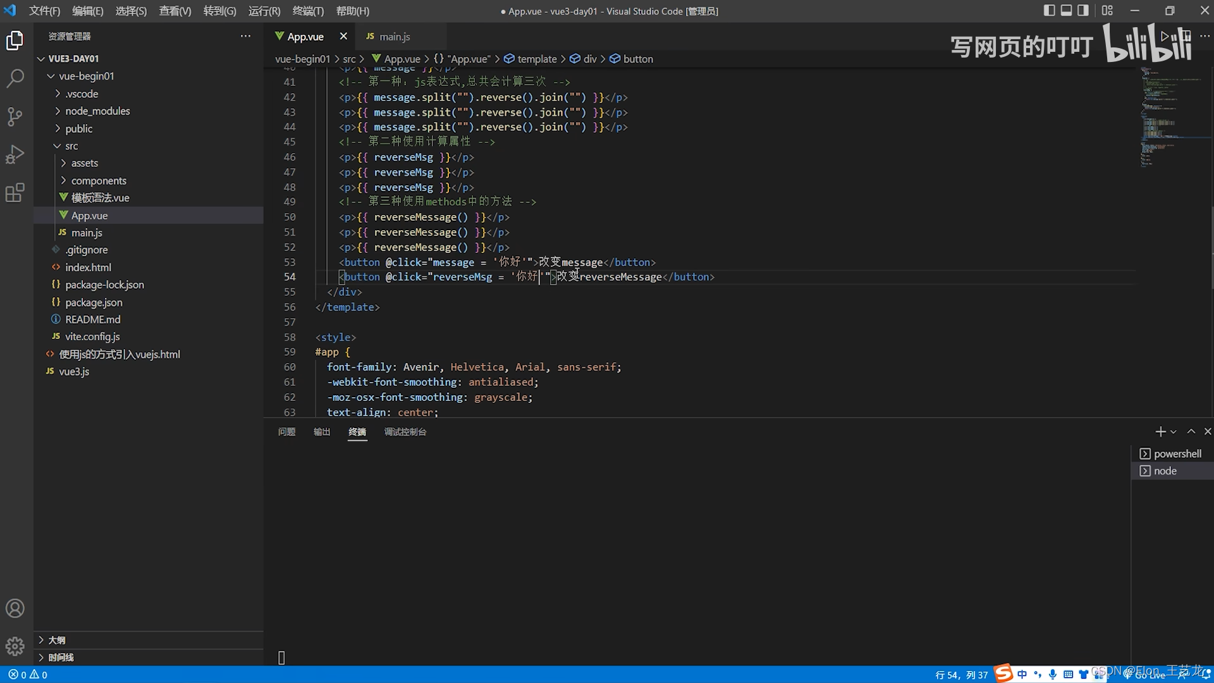The image size is (1214, 683).
Task: Open vue3.js file
Action: 149,371
